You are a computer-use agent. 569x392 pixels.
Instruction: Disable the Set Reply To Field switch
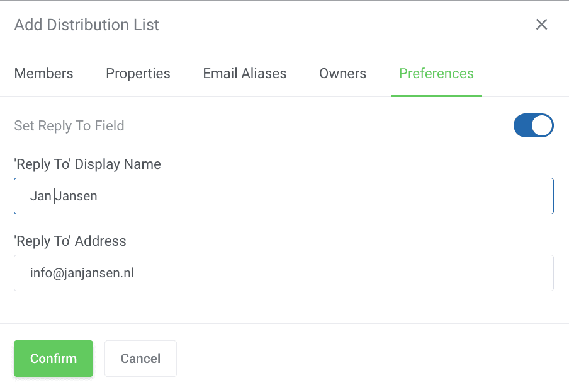tap(533, 125)
